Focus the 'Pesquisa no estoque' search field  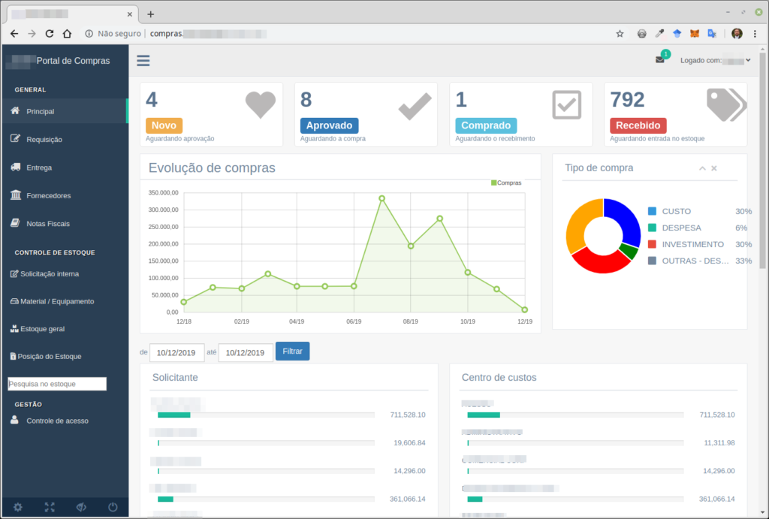tap(57, 384)
